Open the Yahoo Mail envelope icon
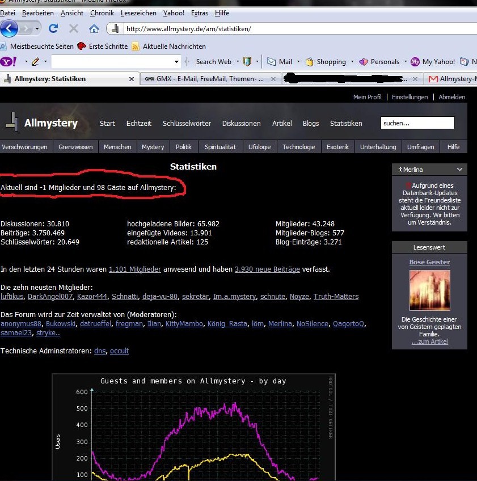This screenshot has width=477, height=481. point(271,62)
